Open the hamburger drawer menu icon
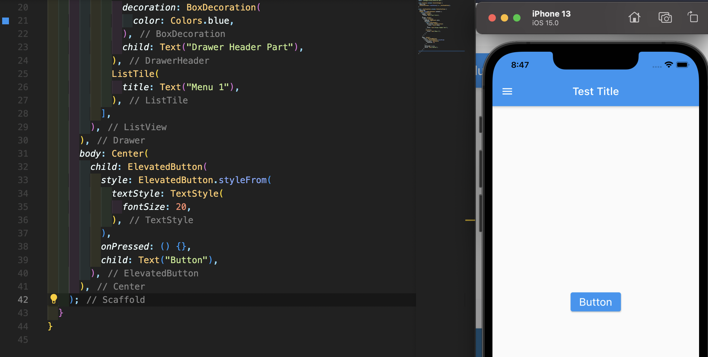 coord(507,91)
